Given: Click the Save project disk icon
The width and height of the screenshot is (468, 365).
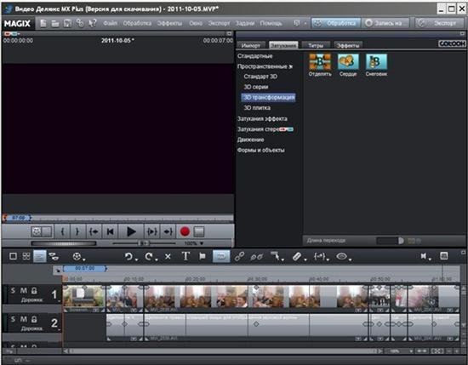Looking at the screenshot, I should [67, 23].
